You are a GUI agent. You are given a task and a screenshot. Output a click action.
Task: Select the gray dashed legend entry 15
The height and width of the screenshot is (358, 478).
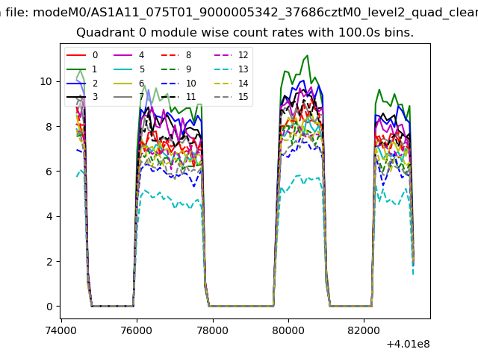point(223,97)
